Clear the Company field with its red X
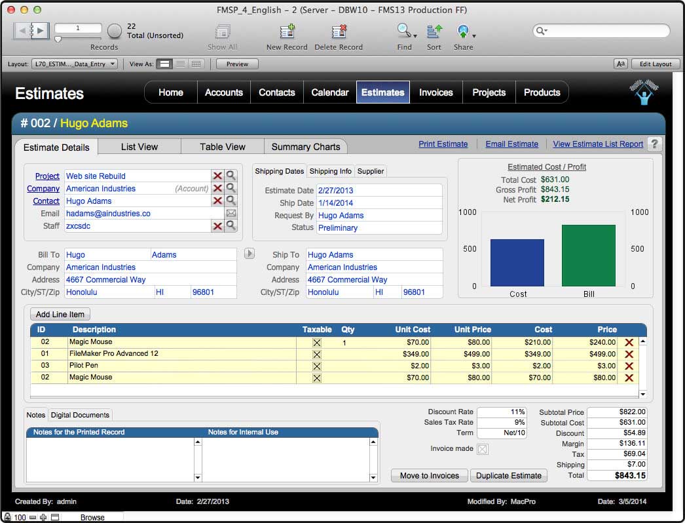The image size is (685, 523). (x=217, y=189)
